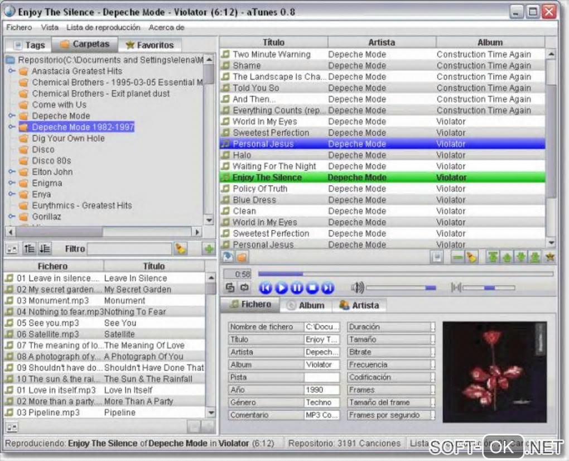
Task: Open the Vista menu
Action: [50, 27]
